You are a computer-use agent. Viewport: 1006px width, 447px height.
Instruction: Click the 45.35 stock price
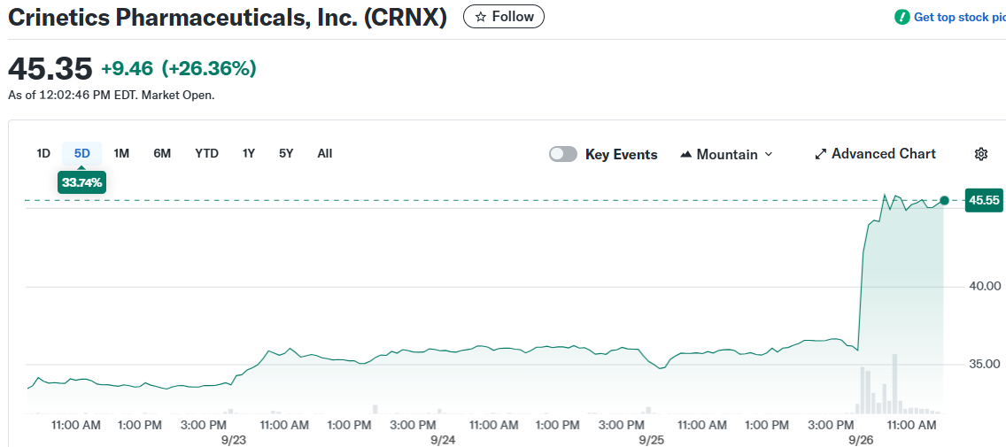coord(50,69)
